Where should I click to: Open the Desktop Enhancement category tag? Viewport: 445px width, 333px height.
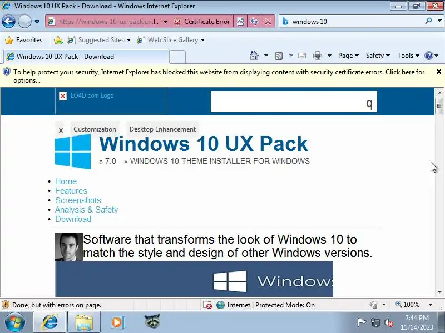click(162, 129)
